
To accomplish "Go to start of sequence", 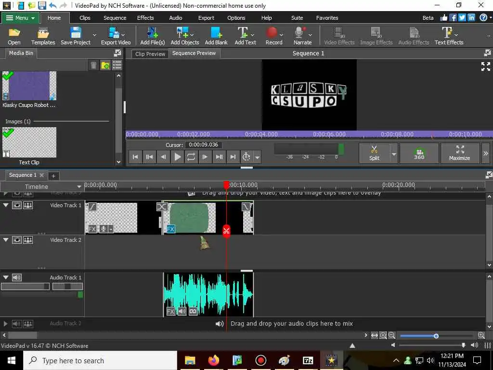I will 135,157.
